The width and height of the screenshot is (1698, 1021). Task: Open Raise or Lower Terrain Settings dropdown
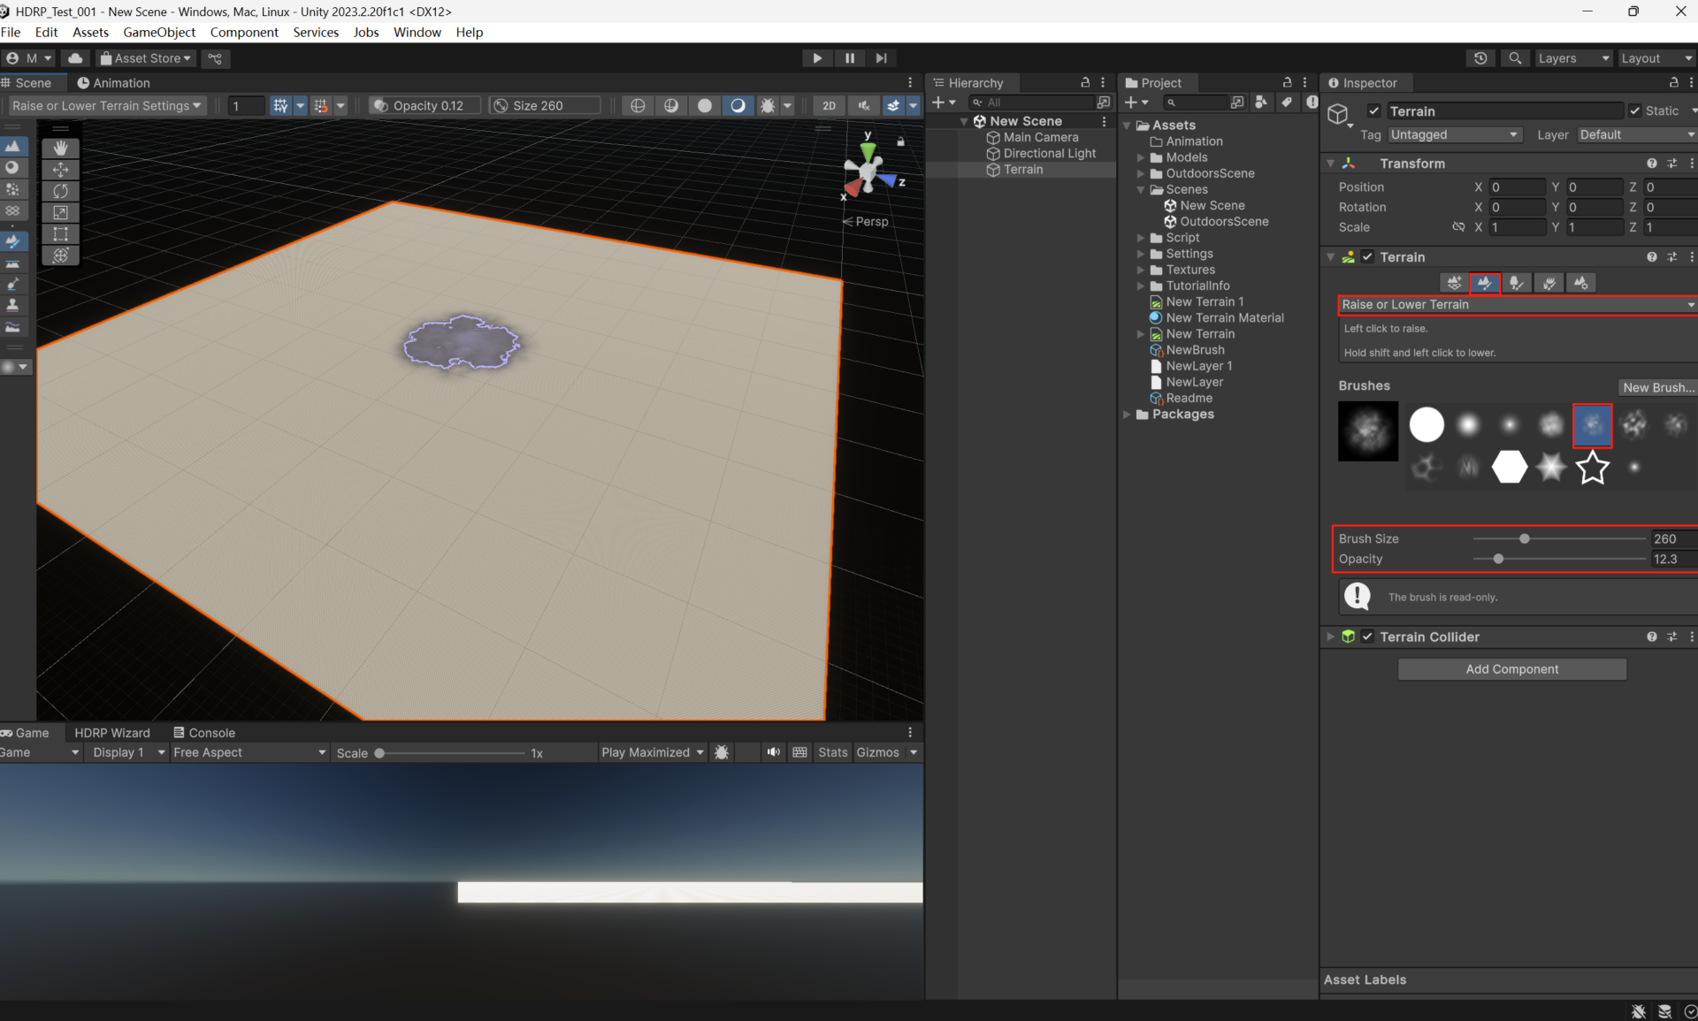coord(106,105)
